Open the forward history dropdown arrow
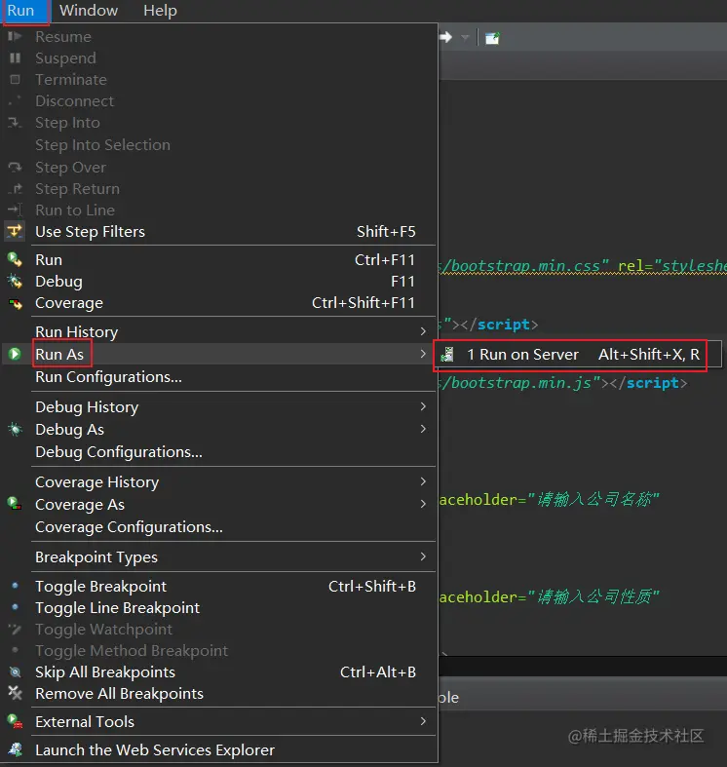727x767 pixels. coord(465,37)
